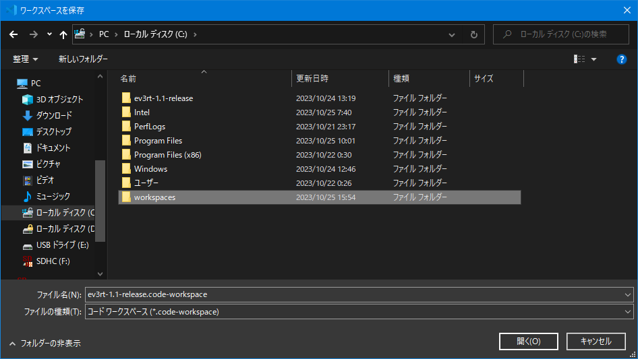638x359 pixels.
Task: Click the date 2023/10/25 15:54
Action: tap(326, 197)
